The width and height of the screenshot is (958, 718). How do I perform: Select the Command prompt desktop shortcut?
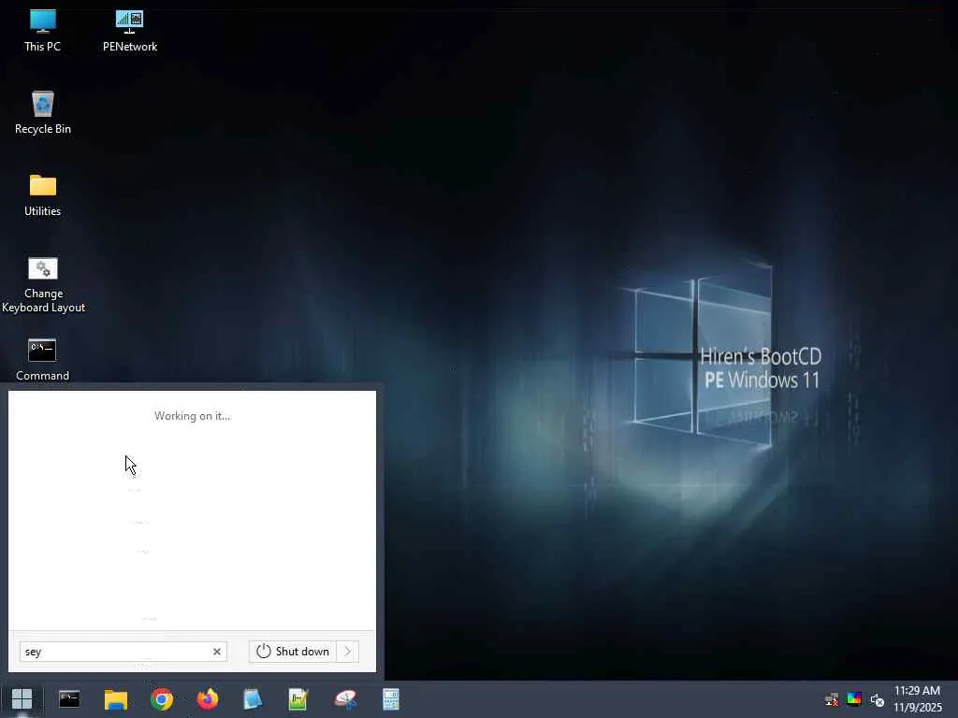(x=42, y=360)
